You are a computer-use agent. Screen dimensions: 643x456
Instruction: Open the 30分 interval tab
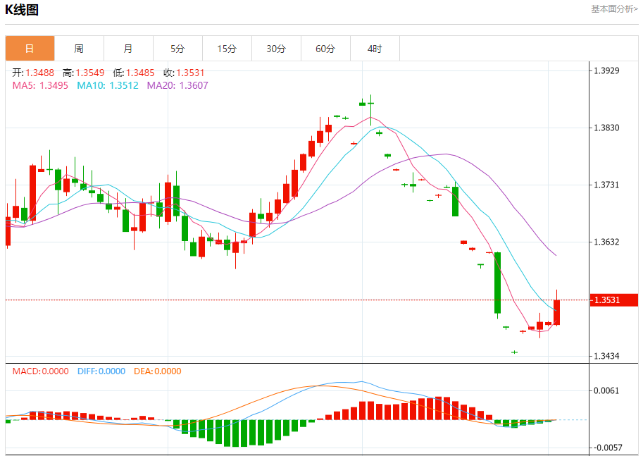pos(276,49)
